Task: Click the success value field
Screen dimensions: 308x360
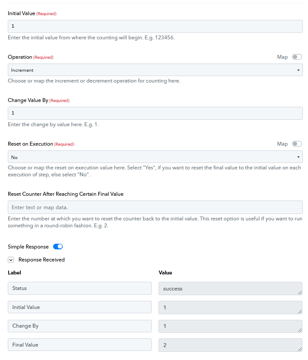Action: (x=230, y=288)
